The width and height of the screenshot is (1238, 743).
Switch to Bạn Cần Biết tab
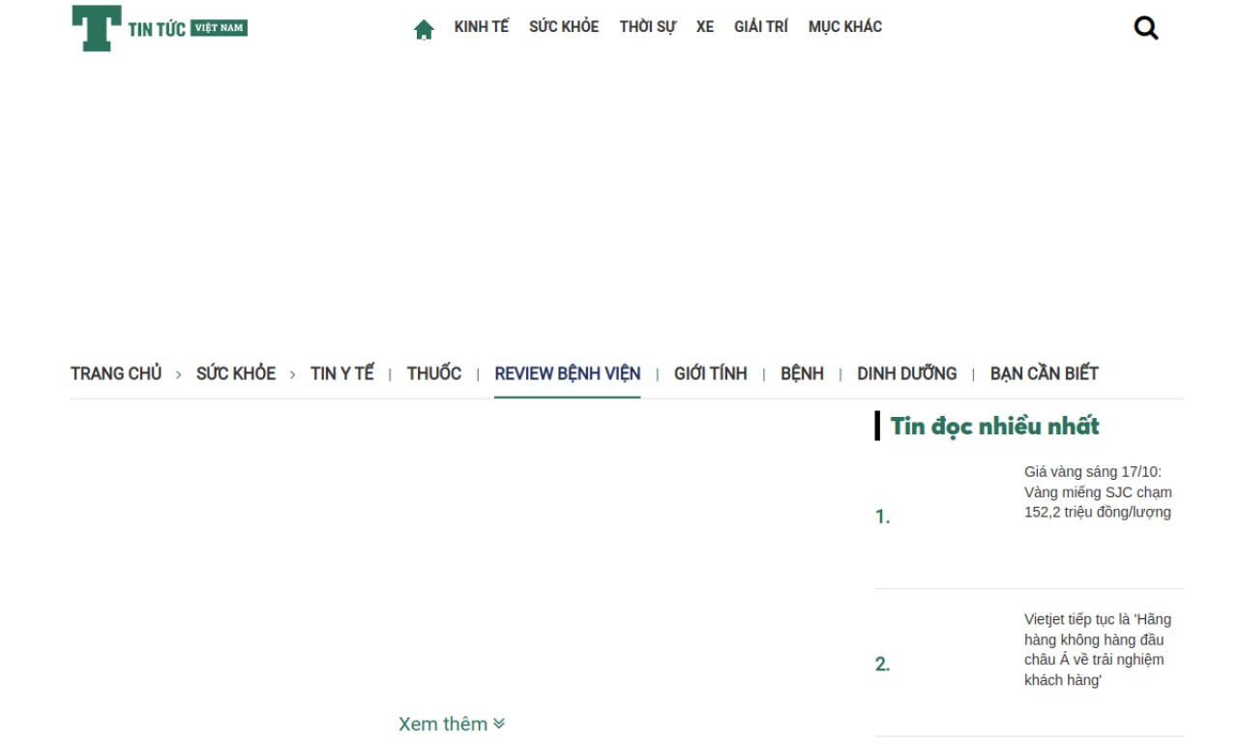[1044, 373]
